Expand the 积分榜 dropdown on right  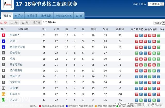pyautogui.click(x=158, y=23)
